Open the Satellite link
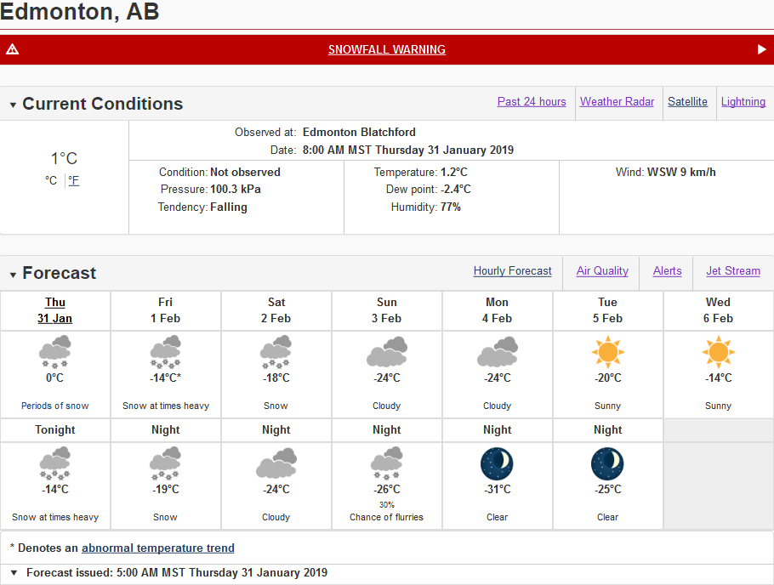The width and height of the screenshot is (774, 585). point(687,102)
